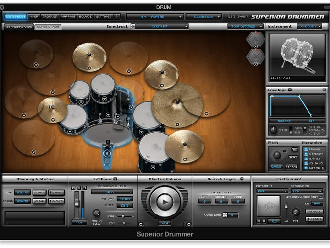Click the envelope Release button

(x=284, y=121)
